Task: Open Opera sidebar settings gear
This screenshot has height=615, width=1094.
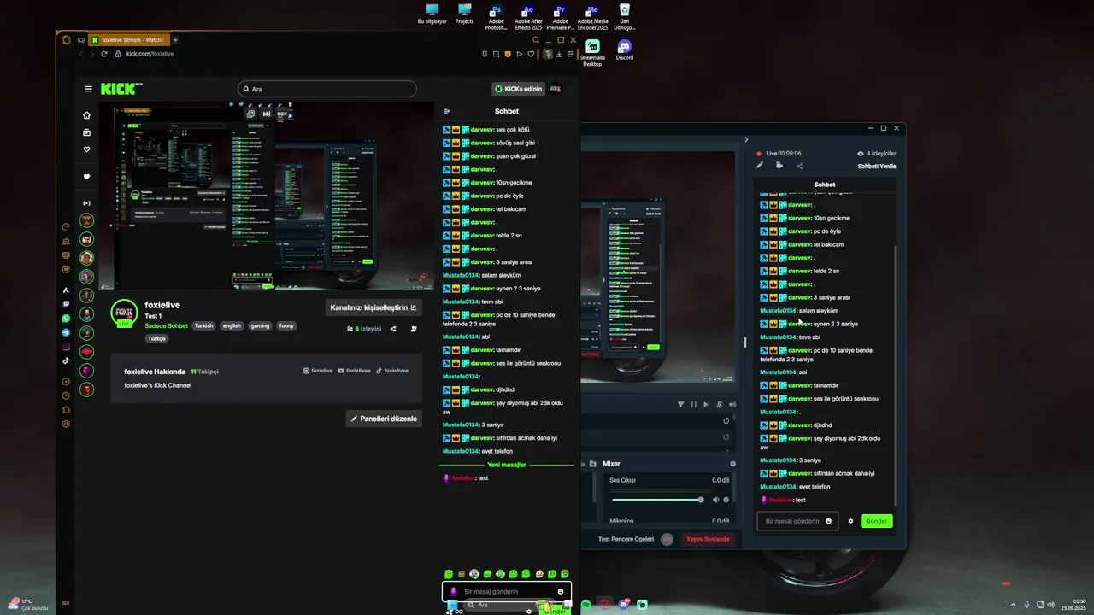Action: [66, 424]
